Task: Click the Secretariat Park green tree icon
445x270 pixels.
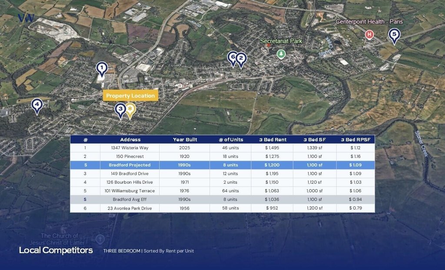Action: point(281,54)
